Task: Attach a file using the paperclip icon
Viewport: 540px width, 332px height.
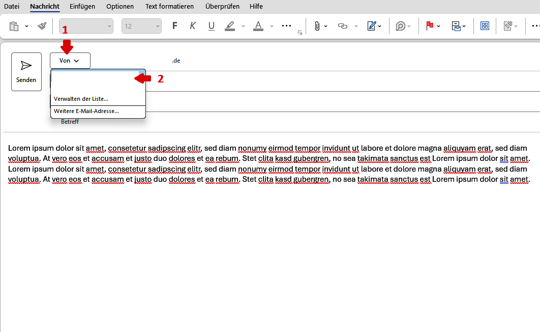Action: [x=317, y=25]
